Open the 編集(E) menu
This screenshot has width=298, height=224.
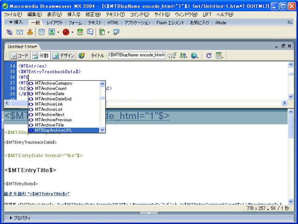click(34, 14)
